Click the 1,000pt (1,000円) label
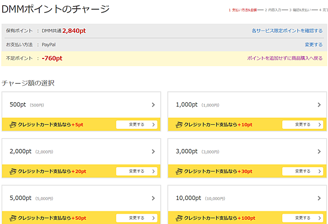Screen dimensions: 328x224 (x=197, y=104)
